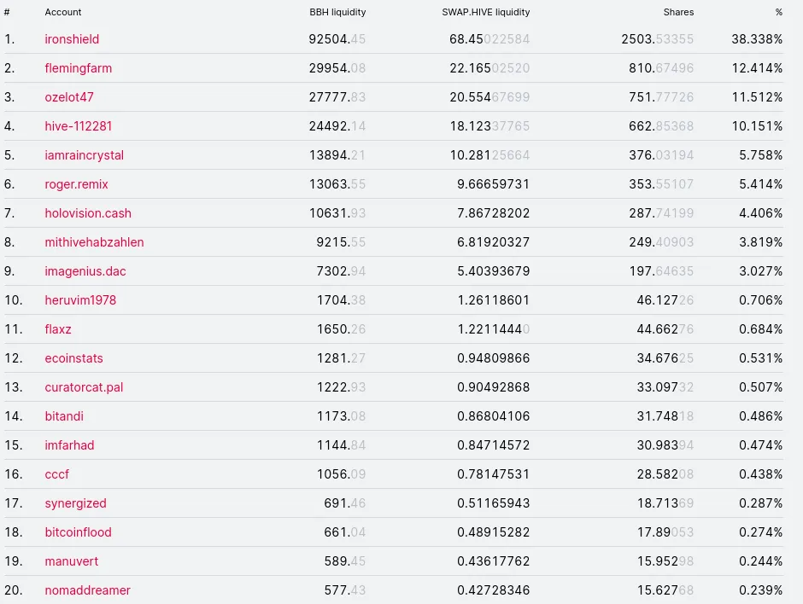Select the flaxz account link
803x604 pixels.
58,329
